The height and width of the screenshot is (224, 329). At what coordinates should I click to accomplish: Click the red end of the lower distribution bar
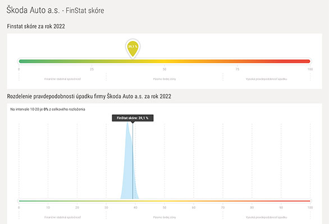[x=305, y=201]
